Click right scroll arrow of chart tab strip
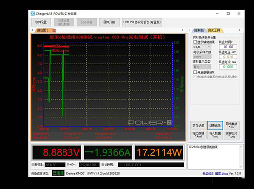This screenshot has height=189, width=254. (x=182, y=30)
